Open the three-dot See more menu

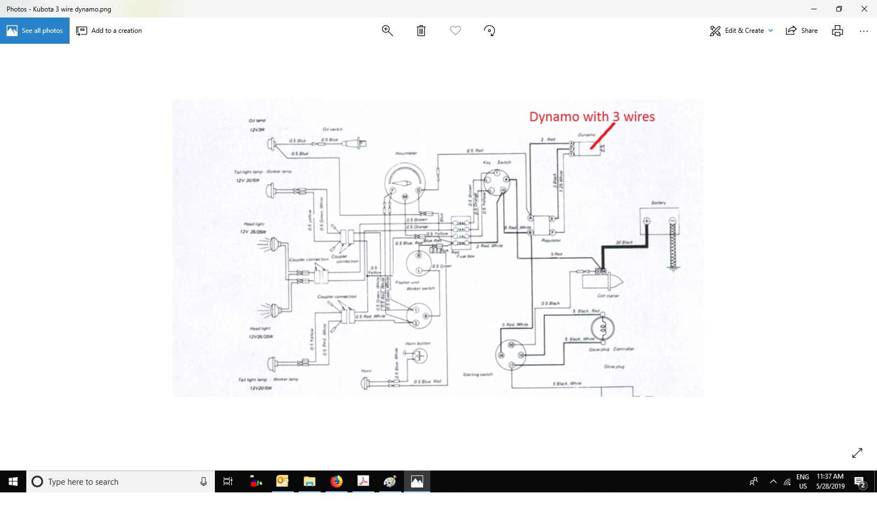863,31
